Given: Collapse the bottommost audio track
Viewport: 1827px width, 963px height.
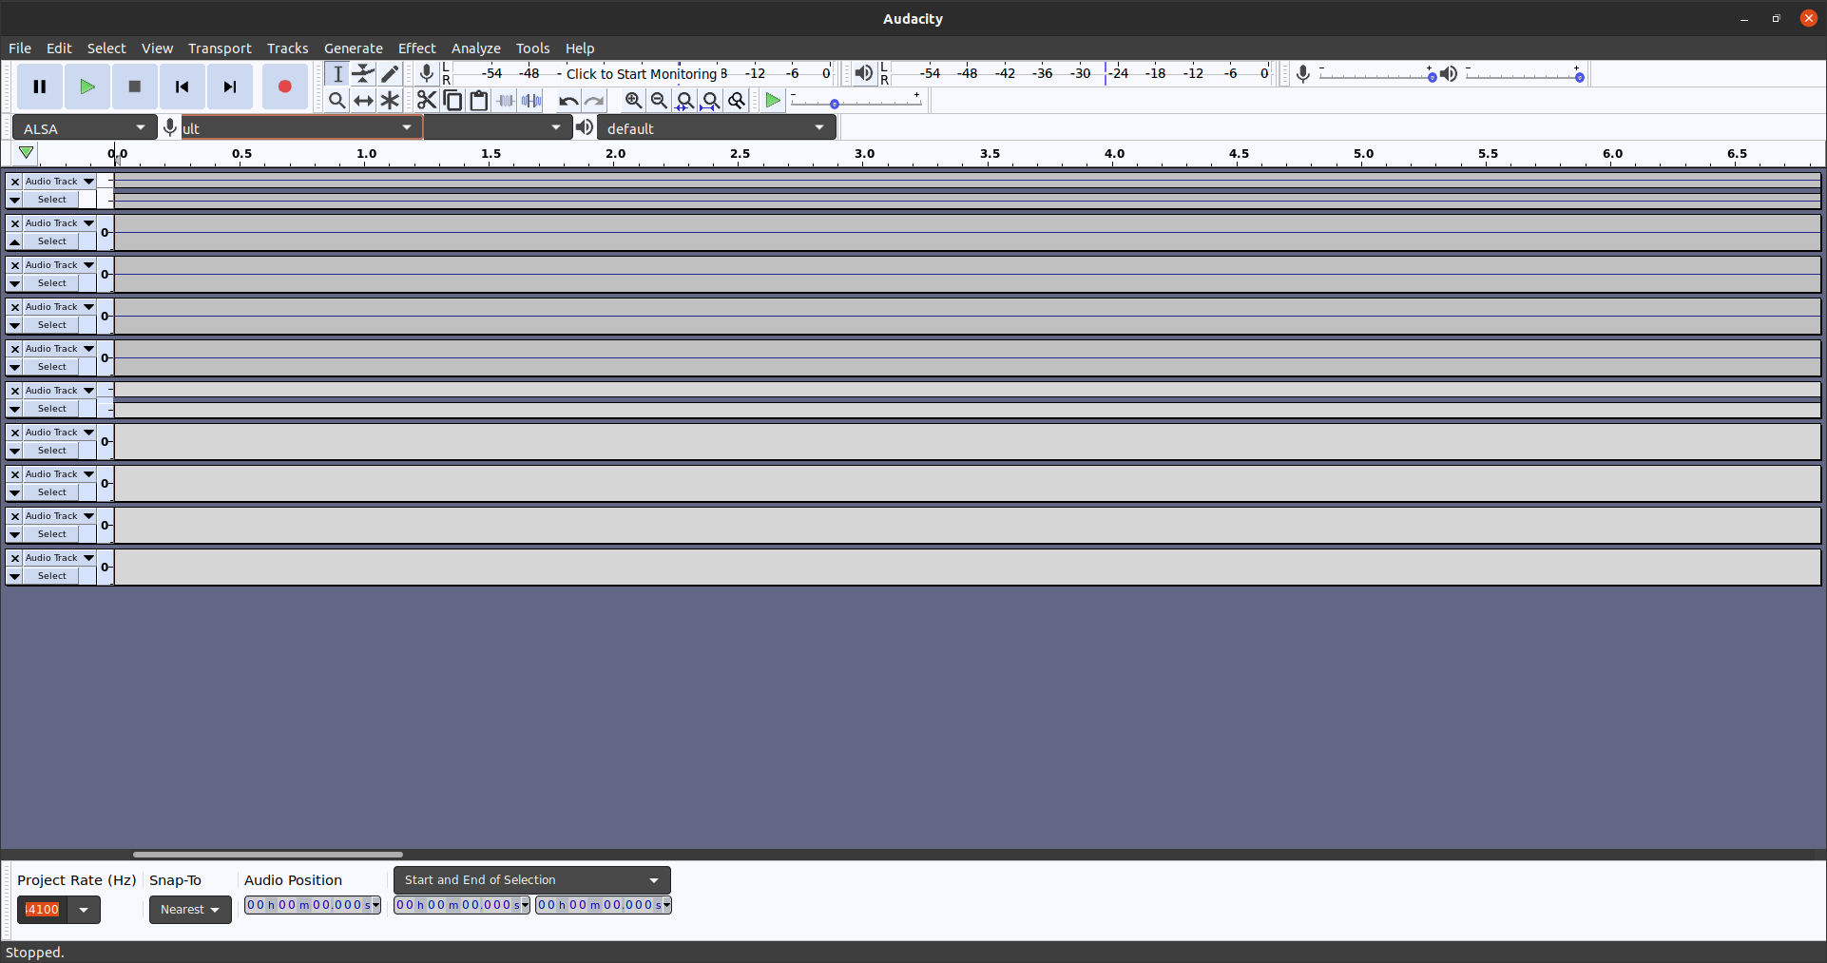Looking at the screenshot, I should [x=15, y=576].
